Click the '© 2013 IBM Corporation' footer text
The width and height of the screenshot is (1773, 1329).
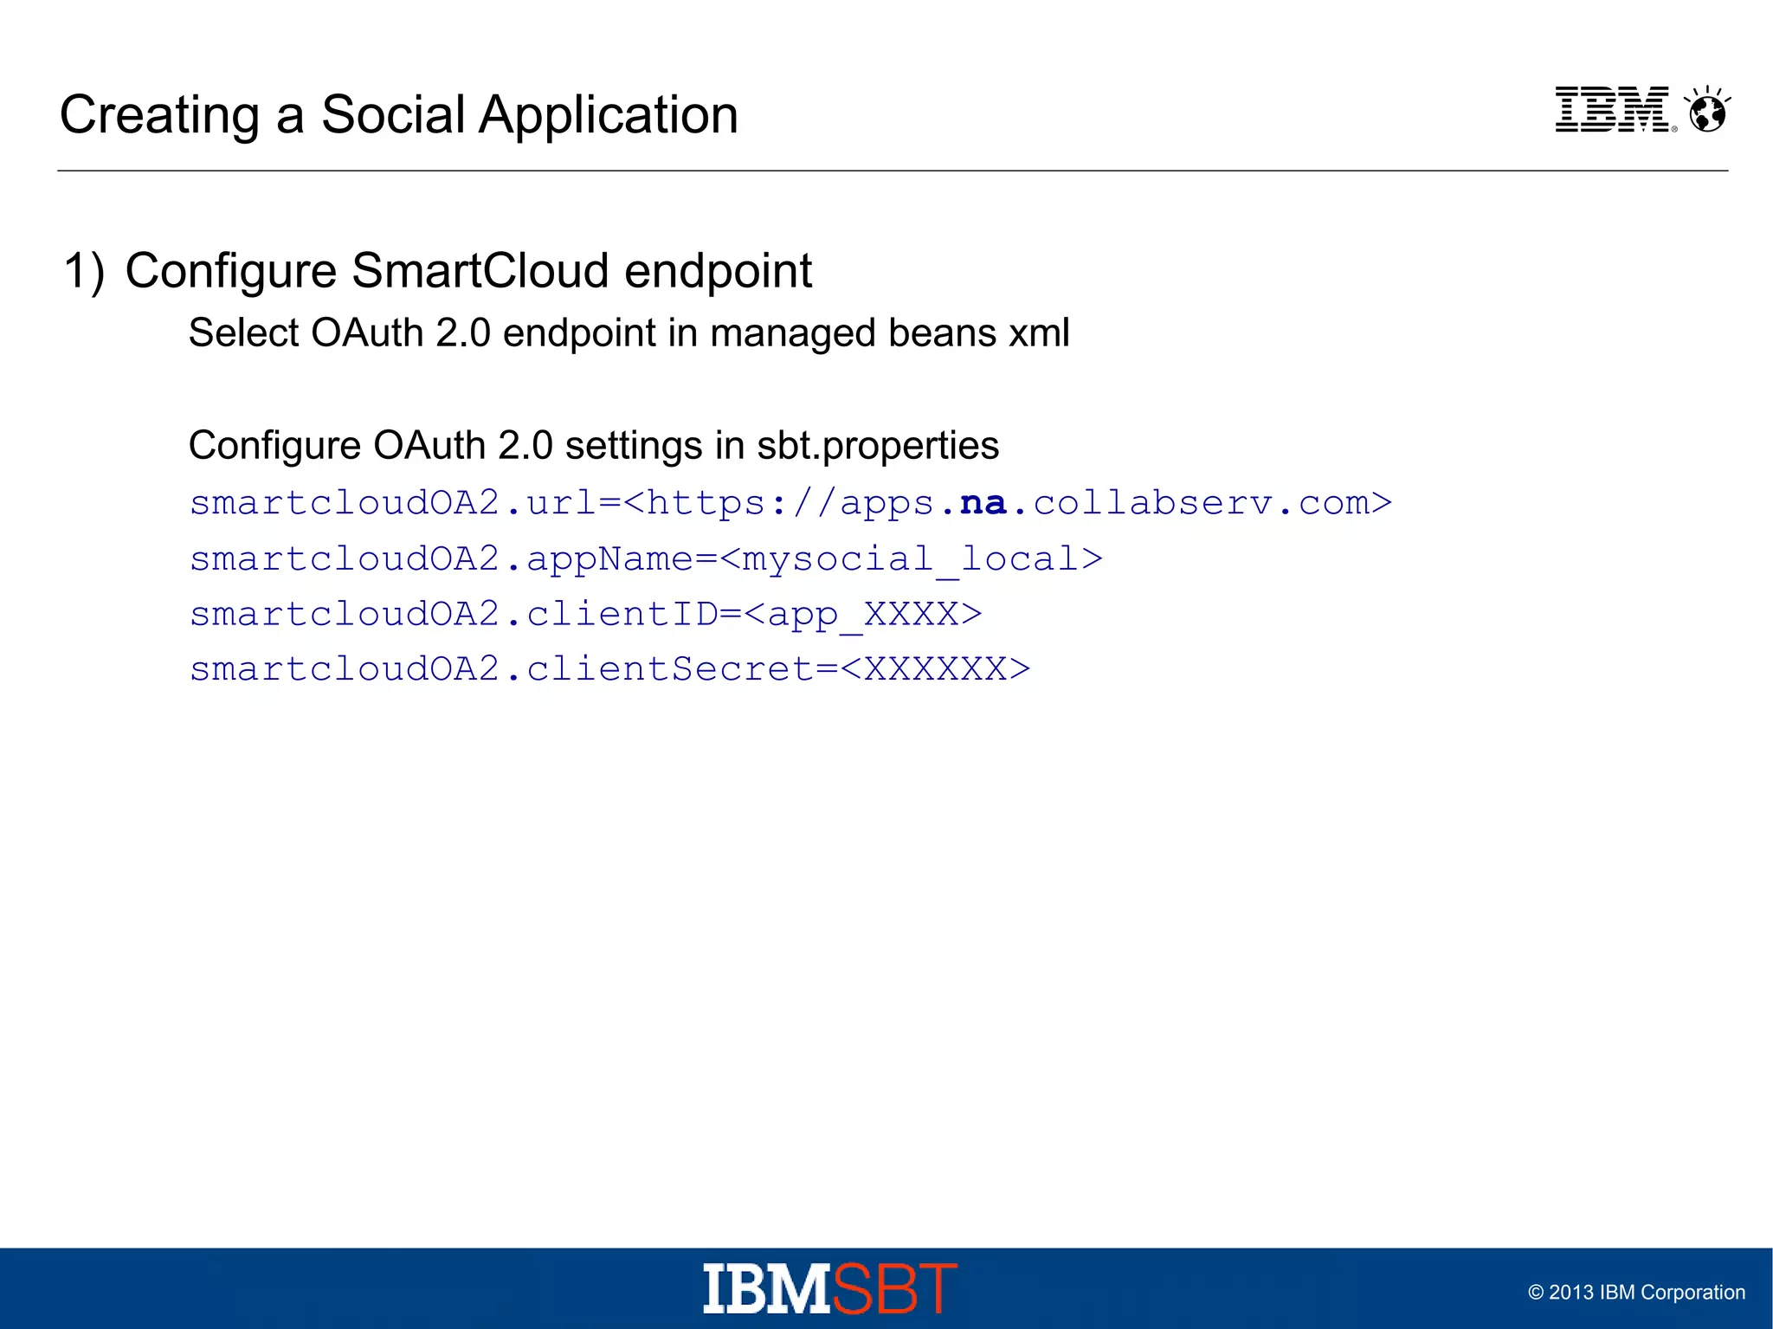tap(1636, 1293)
